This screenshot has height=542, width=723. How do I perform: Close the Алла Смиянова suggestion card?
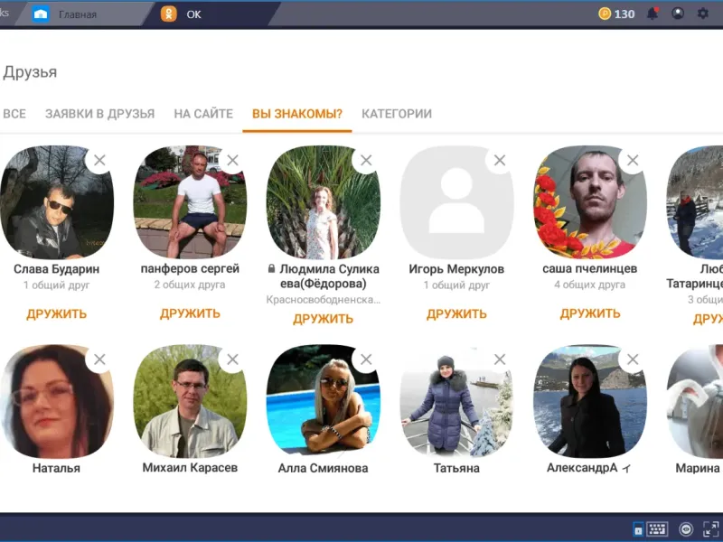click(x=366, y=360)
